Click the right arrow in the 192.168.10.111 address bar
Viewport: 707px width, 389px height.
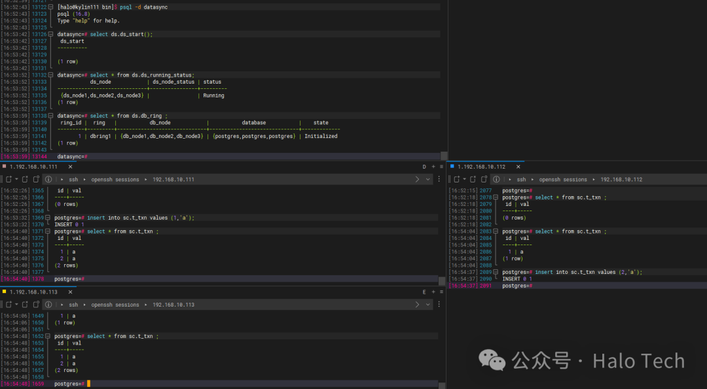418,179
